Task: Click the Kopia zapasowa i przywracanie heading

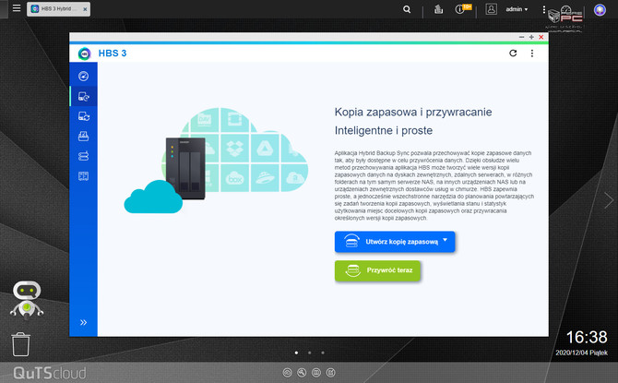Action: pos(413,112)
